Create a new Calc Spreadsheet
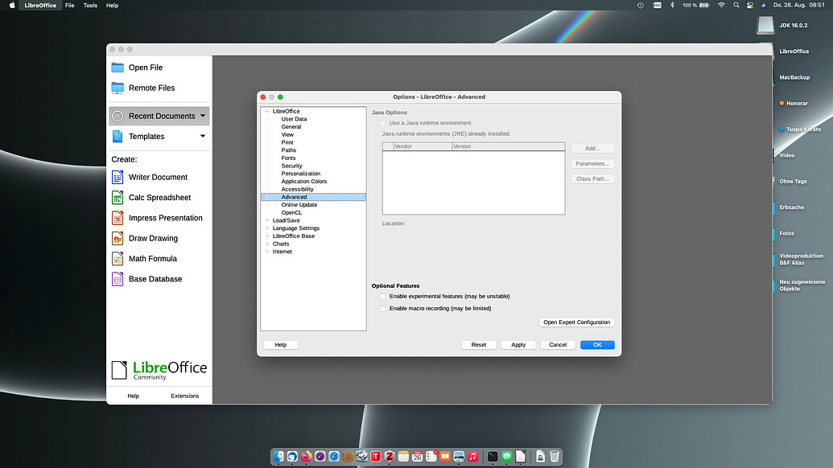Image resolution: width=833 pixels, height=468 pixels. (x=159, y=197)
